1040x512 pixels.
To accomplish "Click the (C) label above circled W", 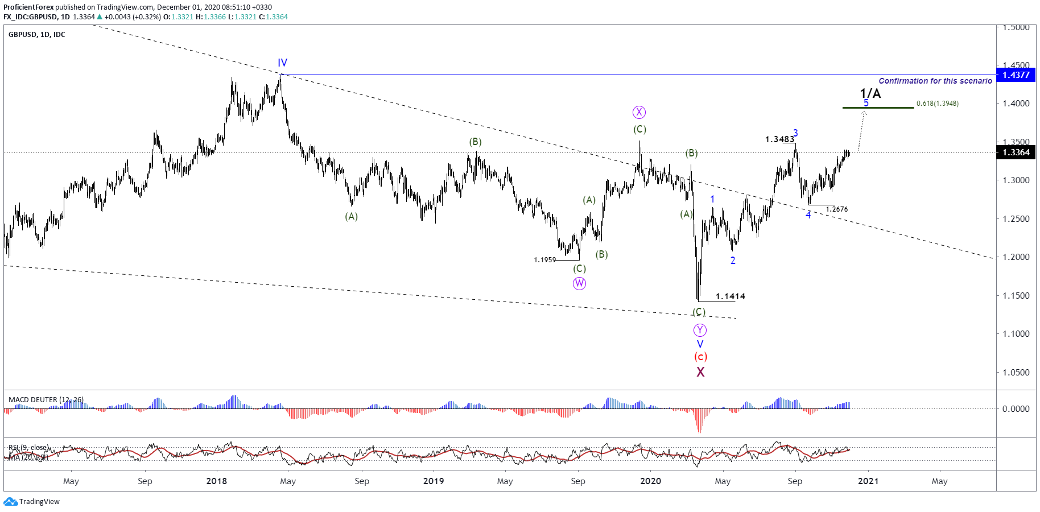I will coord(579,269).
